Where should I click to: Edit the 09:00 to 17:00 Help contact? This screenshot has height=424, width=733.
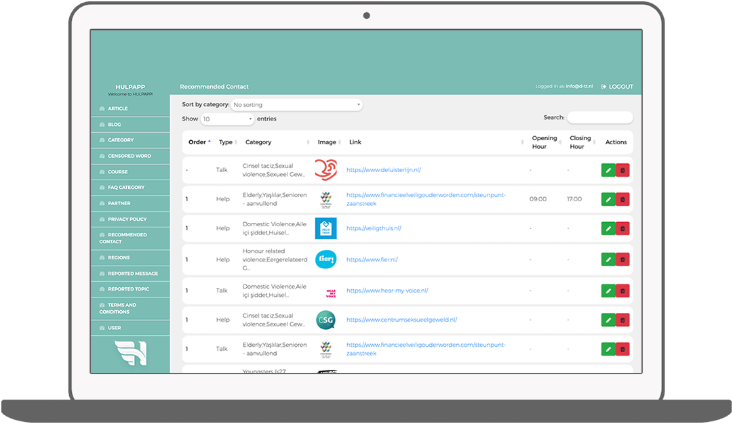(608, 199)
